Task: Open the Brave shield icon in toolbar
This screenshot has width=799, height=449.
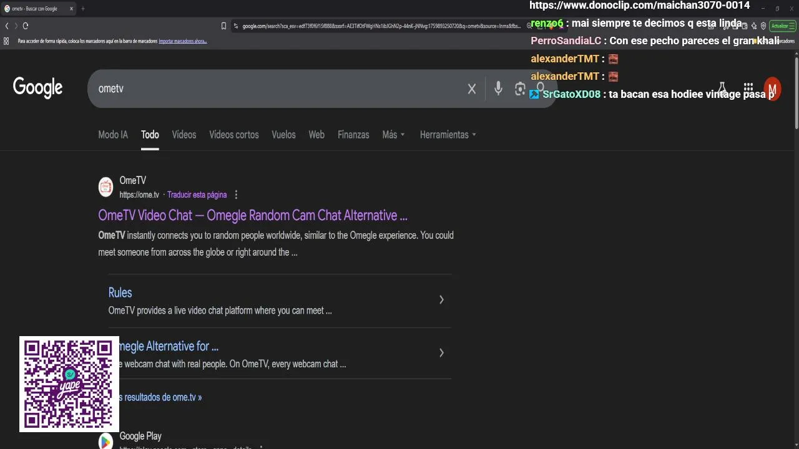Action: [763, 26]
